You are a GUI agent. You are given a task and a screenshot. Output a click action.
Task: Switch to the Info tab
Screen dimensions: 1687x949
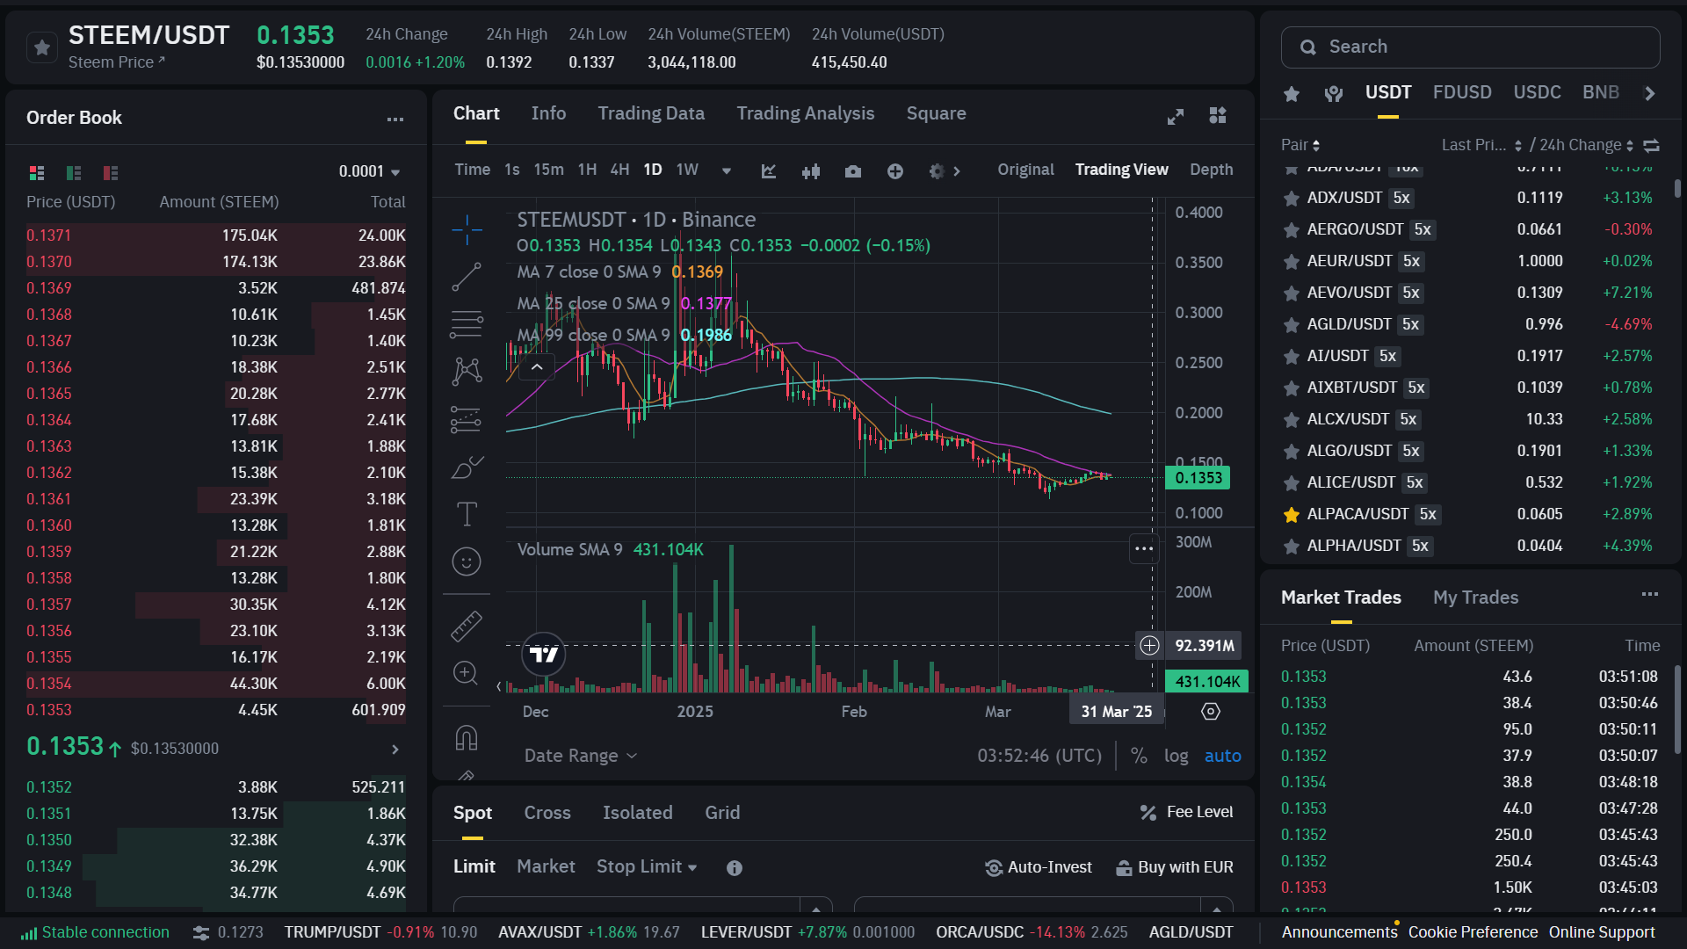548,113
